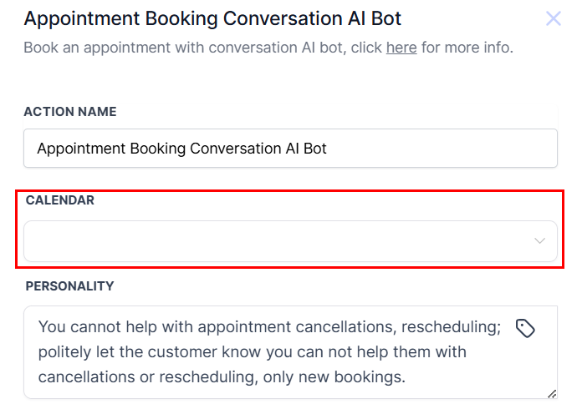Click "You cannot help" in Personality text
The image size is (582, 409).
[89, 327]
